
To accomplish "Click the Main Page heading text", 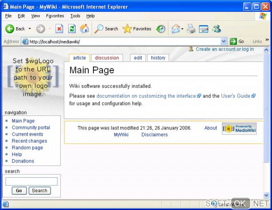I will tap(92, 70).
